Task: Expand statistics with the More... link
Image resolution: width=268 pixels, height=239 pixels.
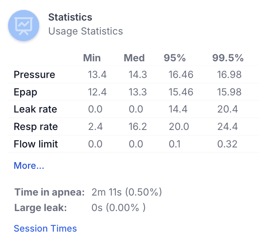Action: coord(29,166)
